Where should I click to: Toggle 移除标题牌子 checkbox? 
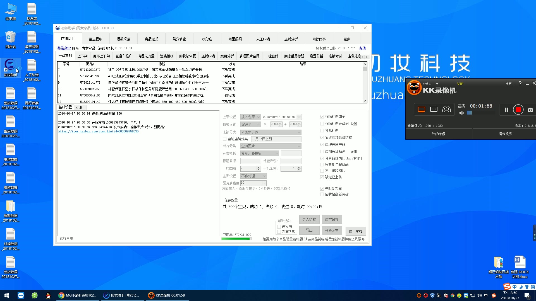click(x=322, y=116)
